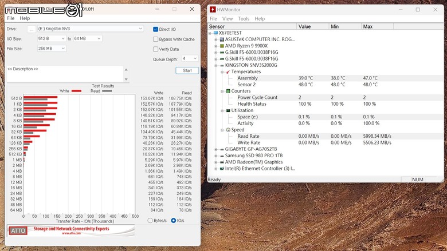Click the Start benchmark button

tap(187, 70)
